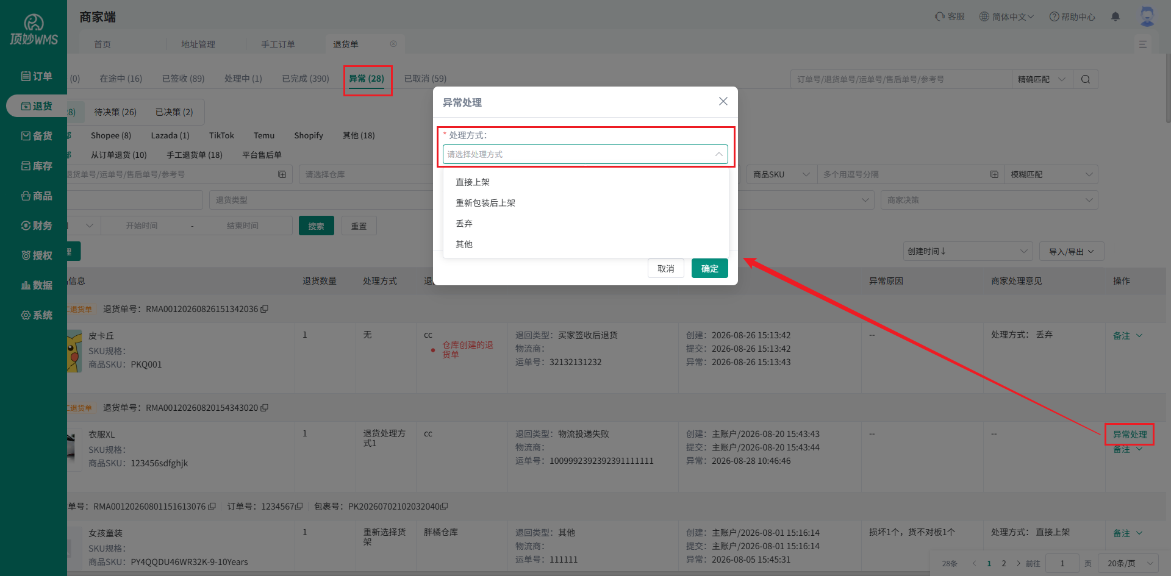
Task: Open the tab list menu icon
Action: coord(1143,44)
